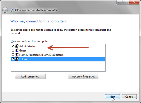Click the HomeGroupUser$ account icon

17,55
